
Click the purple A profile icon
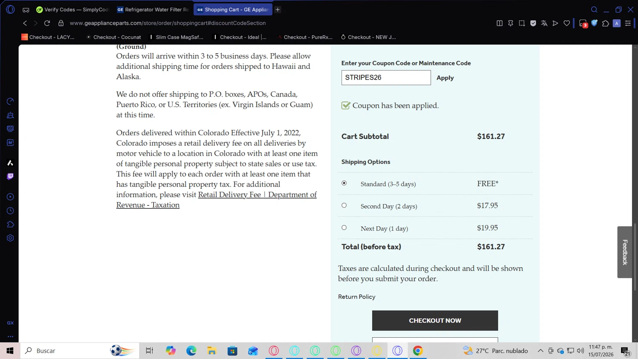[x=616, y=23]
